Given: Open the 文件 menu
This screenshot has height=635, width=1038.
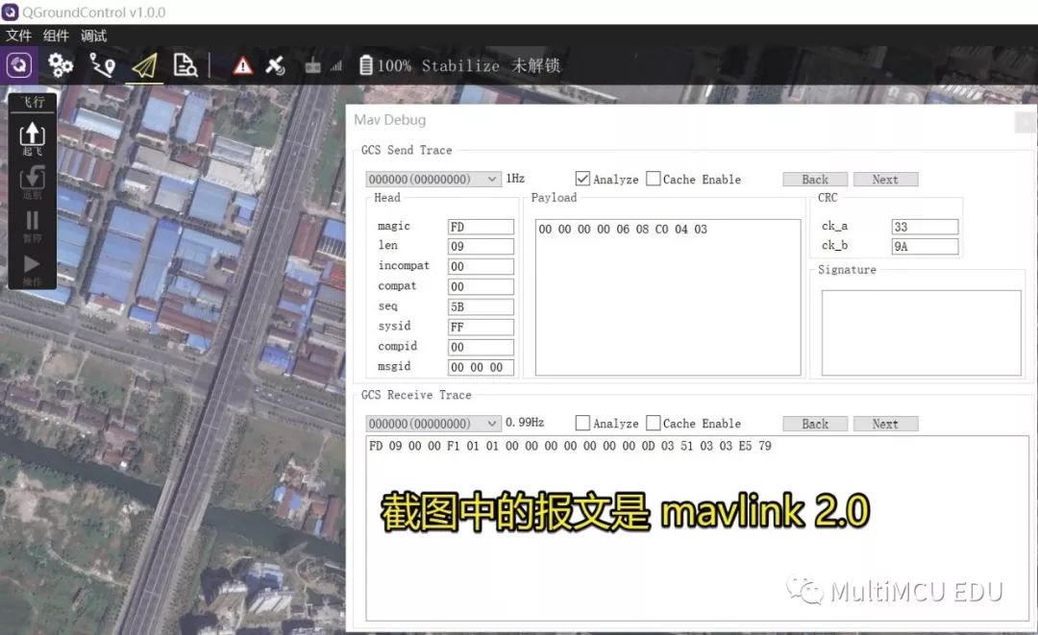Looking at the screenshot, I should [x=18, y=36].
